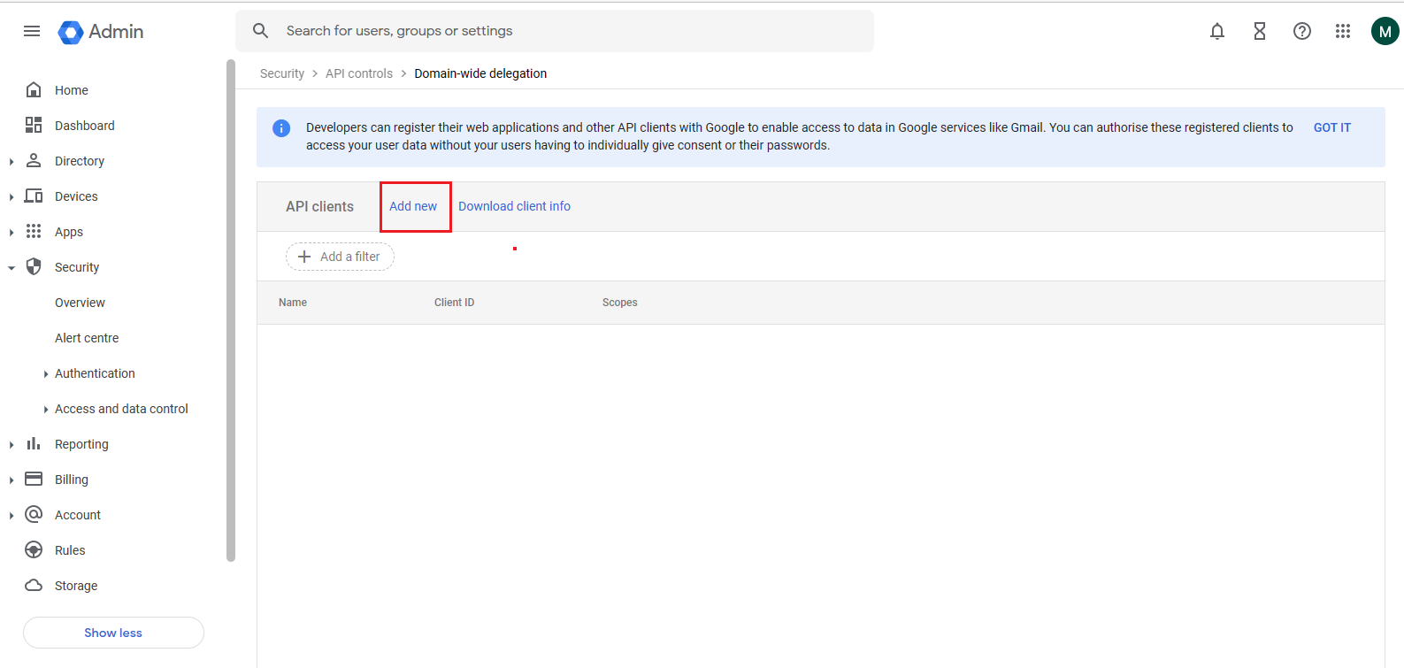Click the Add a filter chip
This screenshot has height=668, width=1404.
(x=340, y=257)
